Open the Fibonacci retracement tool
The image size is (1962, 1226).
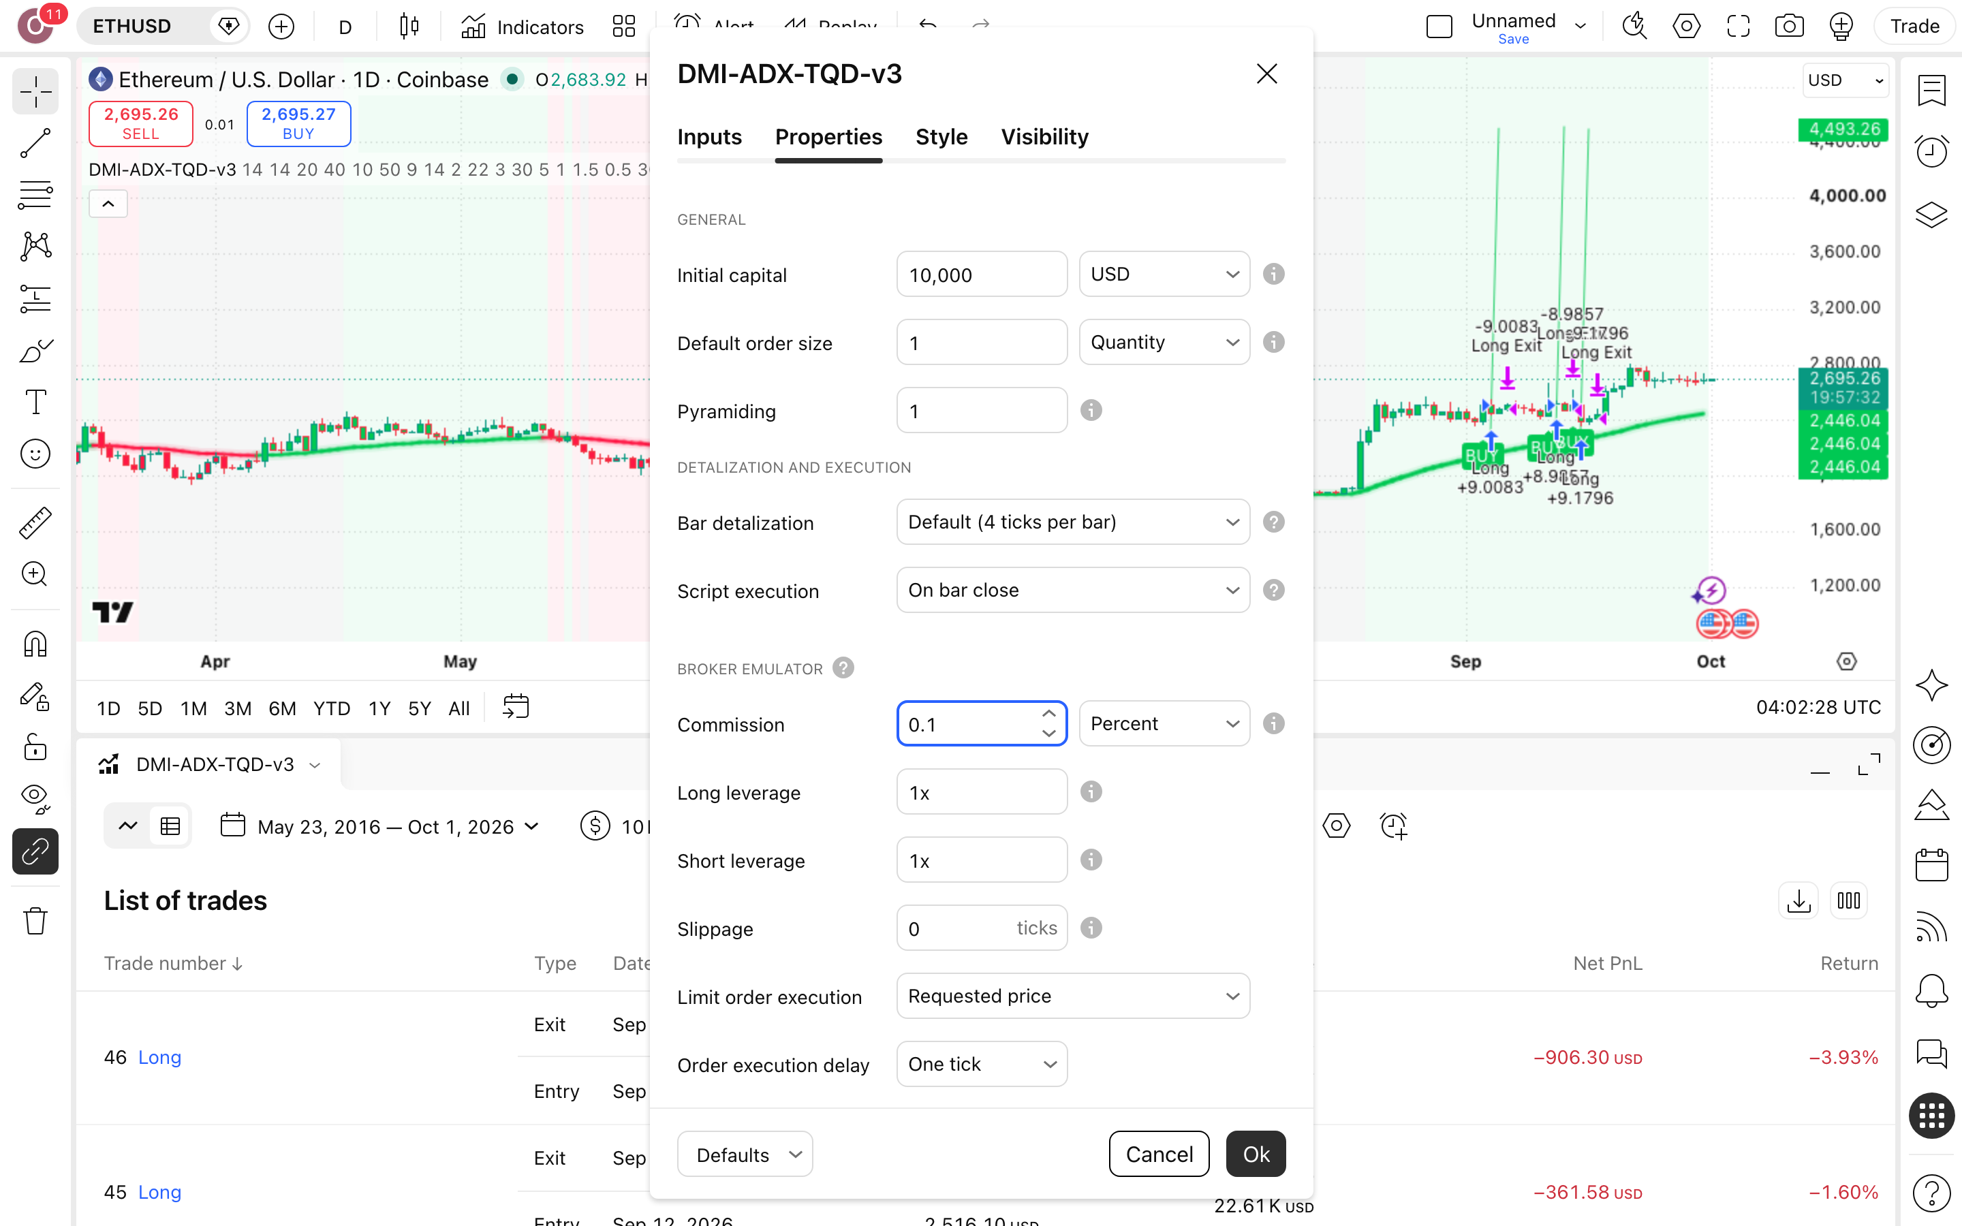coord(35,195)
